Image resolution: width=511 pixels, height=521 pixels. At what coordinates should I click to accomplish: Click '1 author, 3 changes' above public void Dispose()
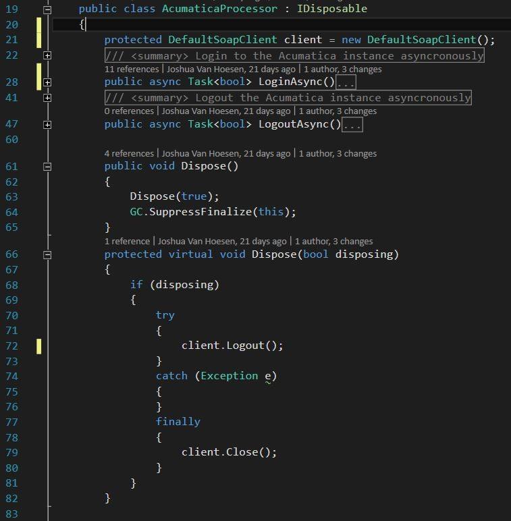(x=338, y=153)
